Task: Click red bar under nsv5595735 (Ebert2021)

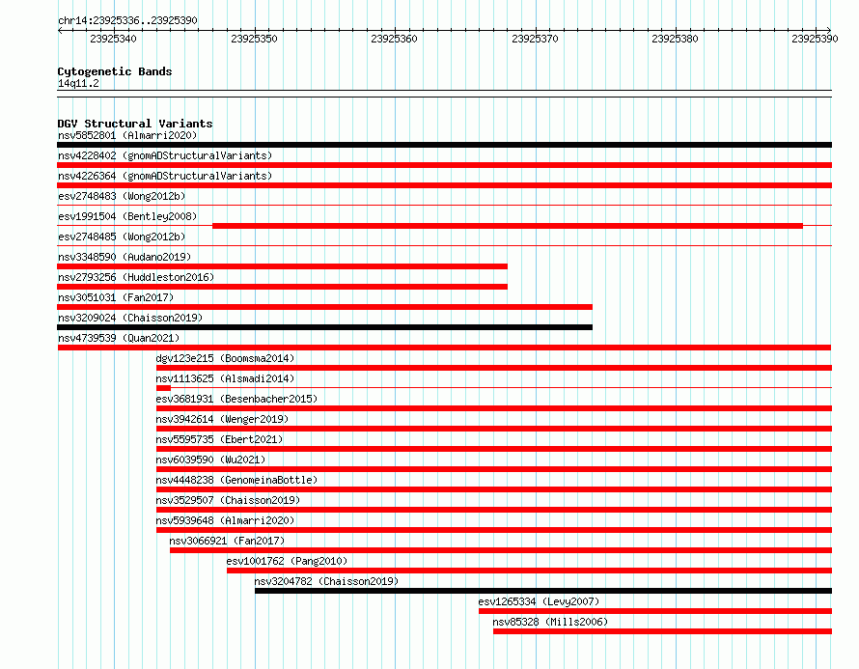Action: pos(494,449)
